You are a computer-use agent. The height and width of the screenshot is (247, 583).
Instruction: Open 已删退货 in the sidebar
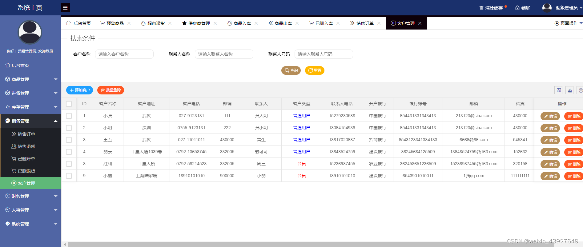30,171
